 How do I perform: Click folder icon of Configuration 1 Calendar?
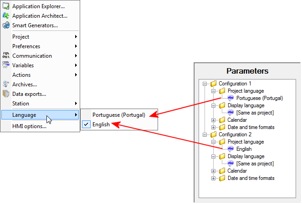tap(222, 120)
